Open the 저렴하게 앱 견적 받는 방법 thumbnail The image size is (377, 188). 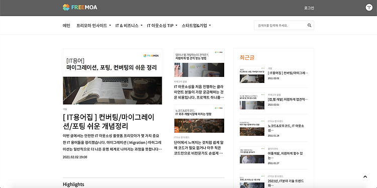click(199, 63)
